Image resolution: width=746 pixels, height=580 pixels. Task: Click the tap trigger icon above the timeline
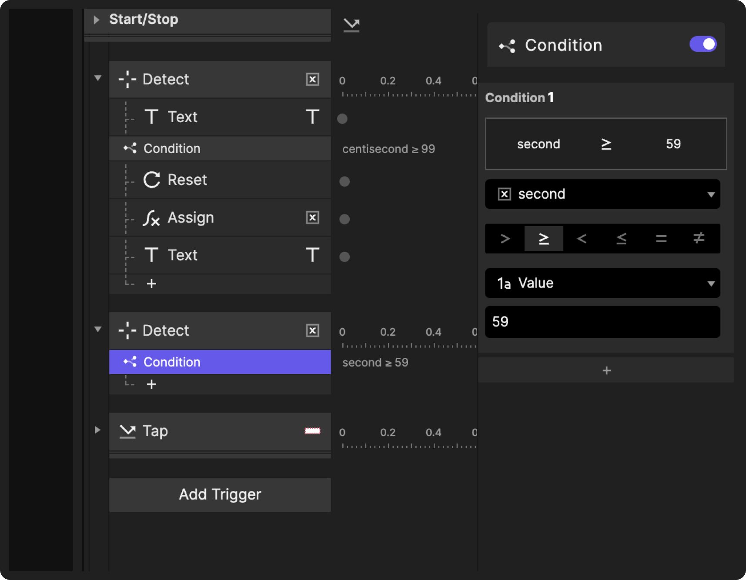tap(351, 25)
